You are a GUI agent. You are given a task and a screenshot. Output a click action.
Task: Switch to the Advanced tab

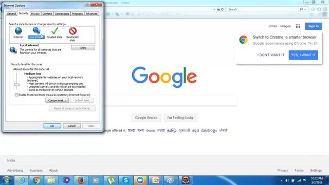tap(92, 14)
